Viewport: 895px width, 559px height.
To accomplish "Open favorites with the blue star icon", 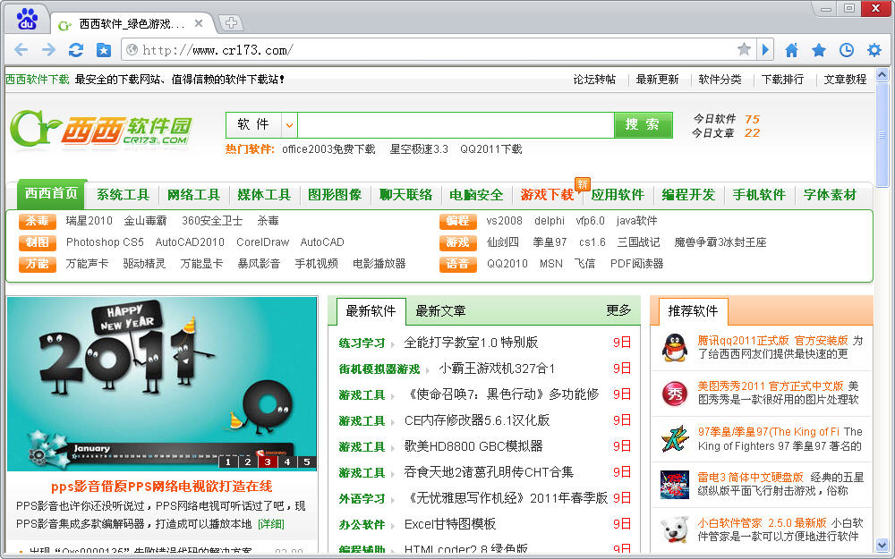I will [x=819, y=50].
